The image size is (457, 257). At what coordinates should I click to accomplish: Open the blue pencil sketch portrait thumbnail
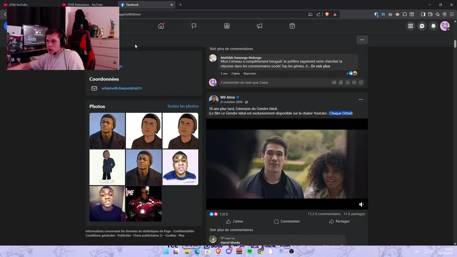(x=180, y=167)
